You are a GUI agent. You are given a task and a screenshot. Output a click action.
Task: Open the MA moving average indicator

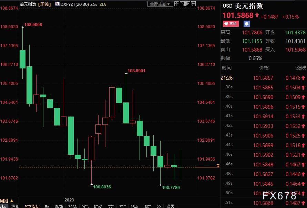tap(47, 206)
